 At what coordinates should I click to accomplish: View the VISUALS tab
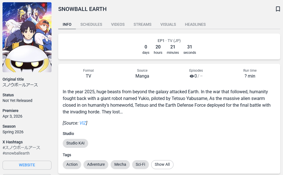click(168, 24)
